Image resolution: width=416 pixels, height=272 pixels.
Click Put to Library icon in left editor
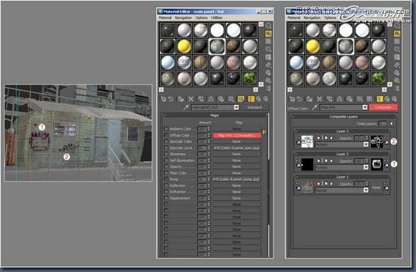click(220, 99)
